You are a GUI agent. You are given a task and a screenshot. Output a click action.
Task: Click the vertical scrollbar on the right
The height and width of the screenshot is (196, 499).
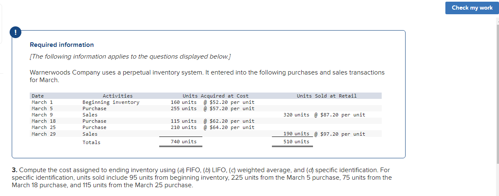[x=497, y=94]
